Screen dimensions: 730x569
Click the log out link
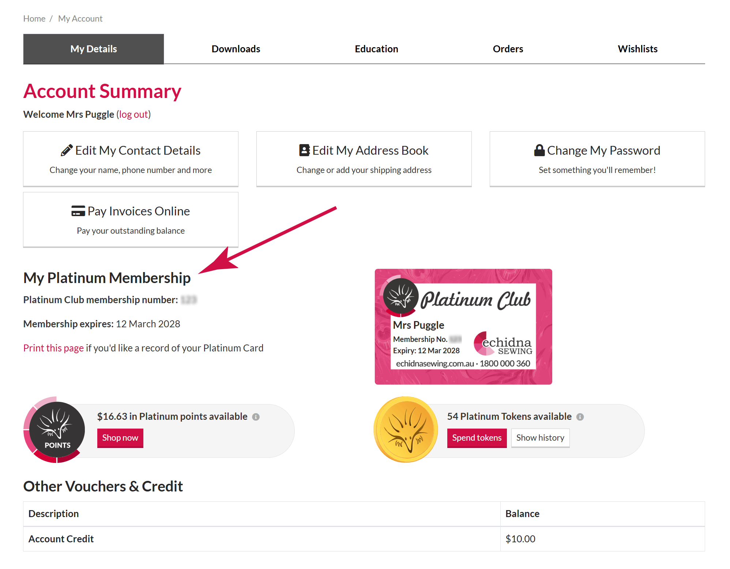(x=133, y=114)
